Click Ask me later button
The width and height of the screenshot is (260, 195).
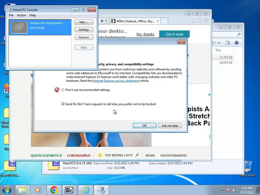coord(170,125)
